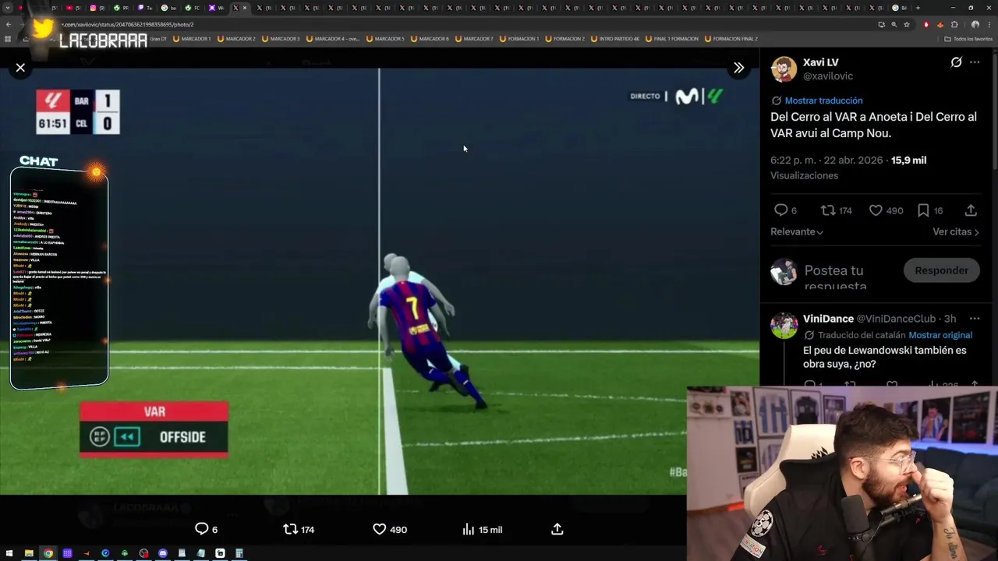Image resolution: width=998 pixels, height=561 pixels.
Task: Open the red adblock extension icon
Action: click(926, 24)
